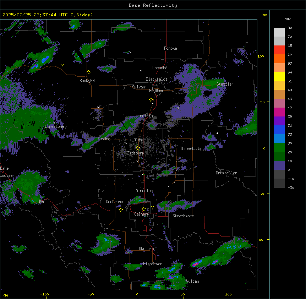Click the dBZ legend heading
This screenshot has height=299, width=306.
(288, 19)
